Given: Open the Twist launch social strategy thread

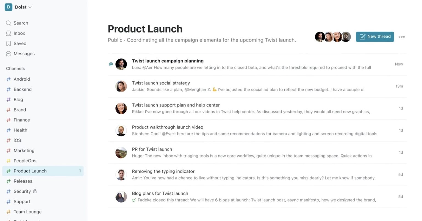Looking at the screenshot, I should 161,83.
